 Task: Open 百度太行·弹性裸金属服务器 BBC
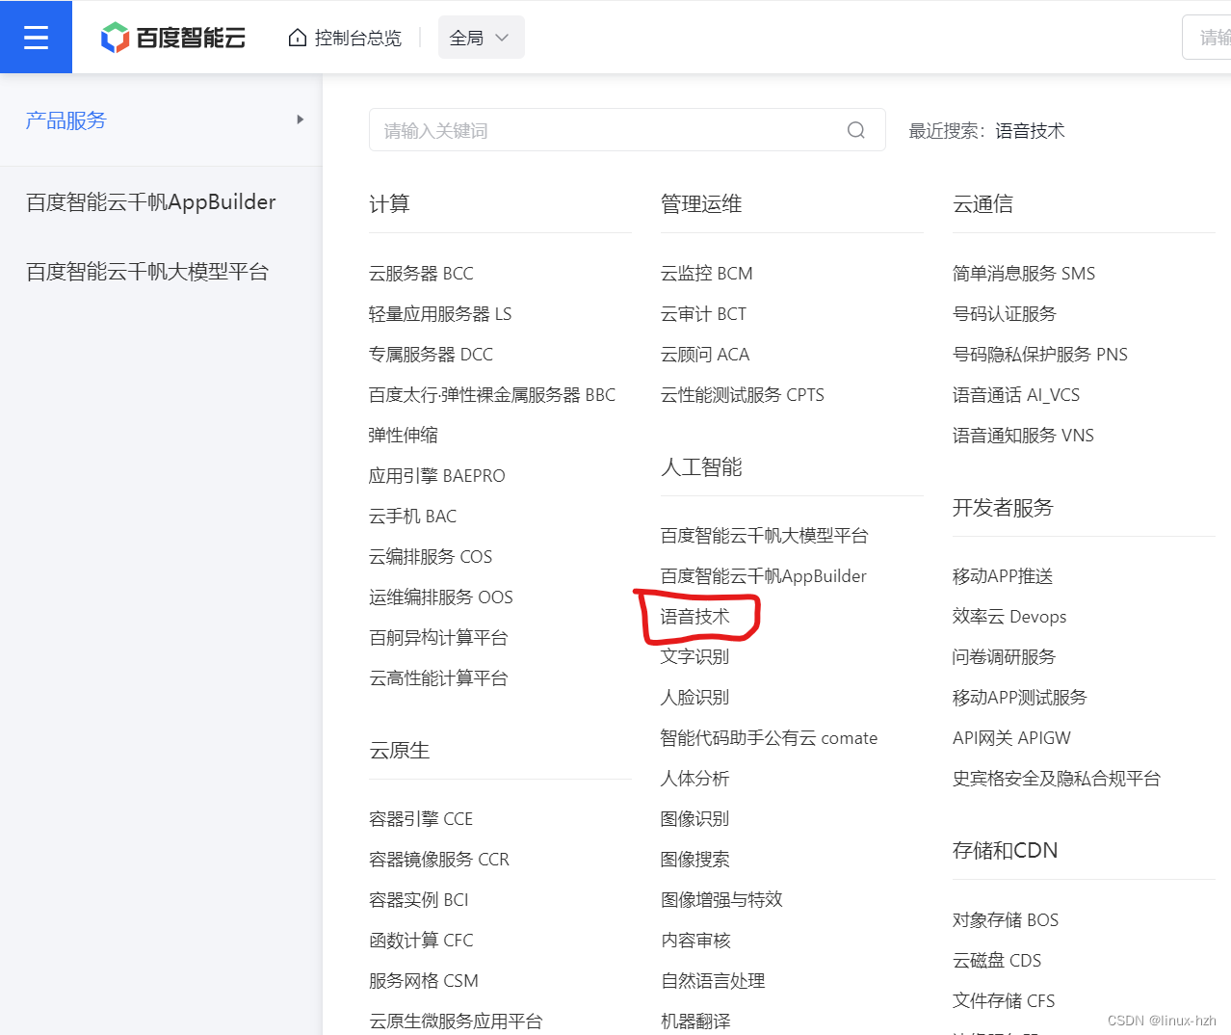[x=492, y=395]
